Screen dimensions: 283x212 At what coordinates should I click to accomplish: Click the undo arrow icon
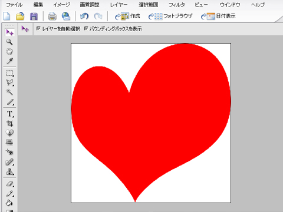click(x=84, y=16)
